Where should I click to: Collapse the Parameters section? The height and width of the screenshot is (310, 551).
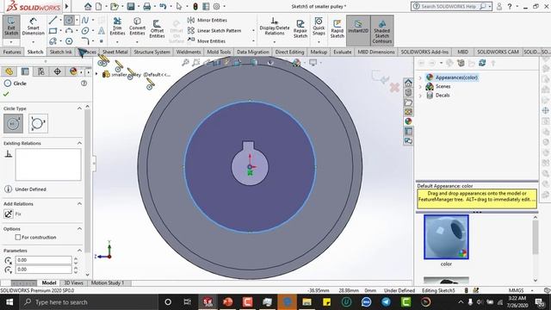[79, 251]
